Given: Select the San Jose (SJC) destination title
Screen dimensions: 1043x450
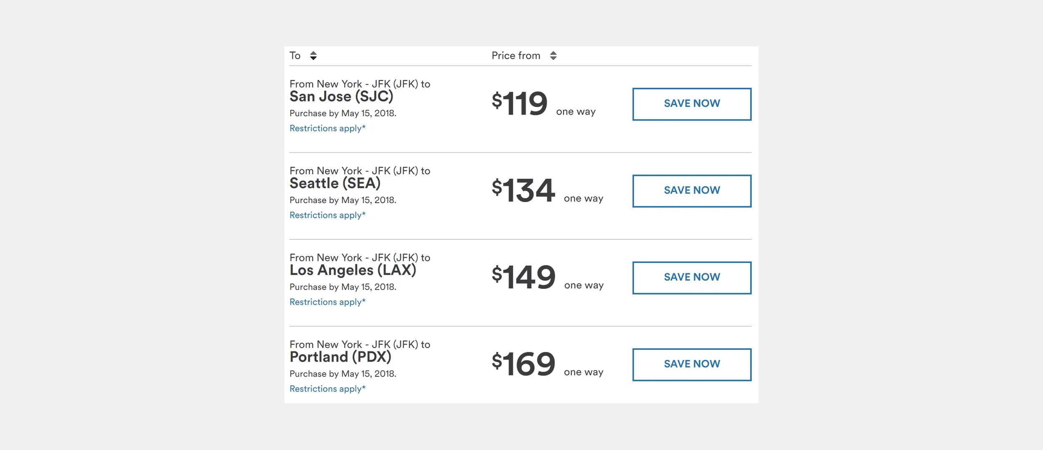Looking at the screenshot, I should pyautogui.click(x=341, y=97).
